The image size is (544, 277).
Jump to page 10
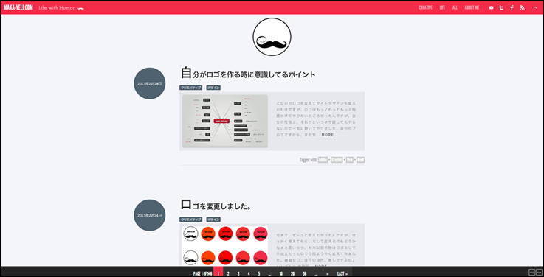tap(280, 273)
